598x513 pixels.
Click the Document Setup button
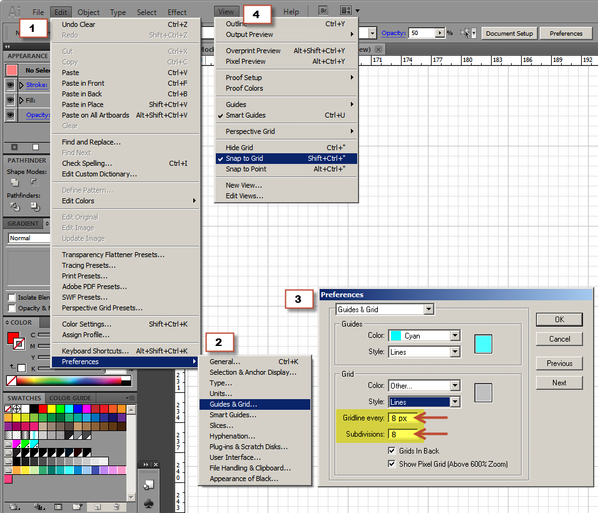(x=509, y=33)
